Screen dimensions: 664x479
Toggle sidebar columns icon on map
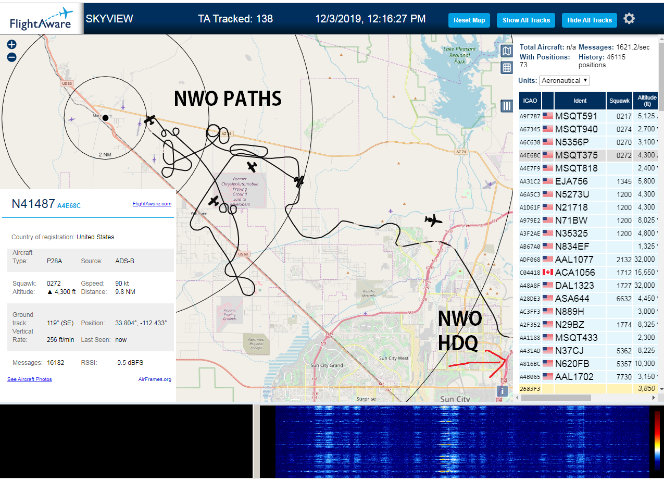[x=507, y=106]
